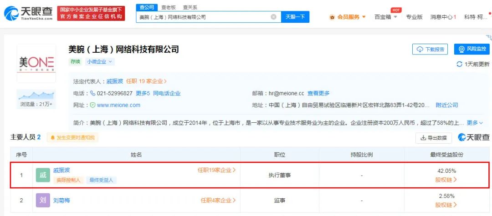Viewport: 492px width, 216px height.
Task: Click the 发生变更时通知我 notification button
Action: pyautogui.click(x=72, y=137)
